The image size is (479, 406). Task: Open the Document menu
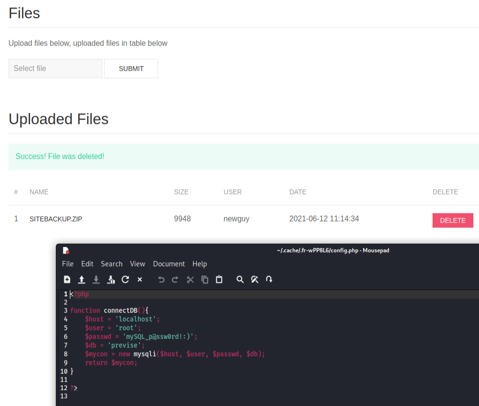(169, 264)
